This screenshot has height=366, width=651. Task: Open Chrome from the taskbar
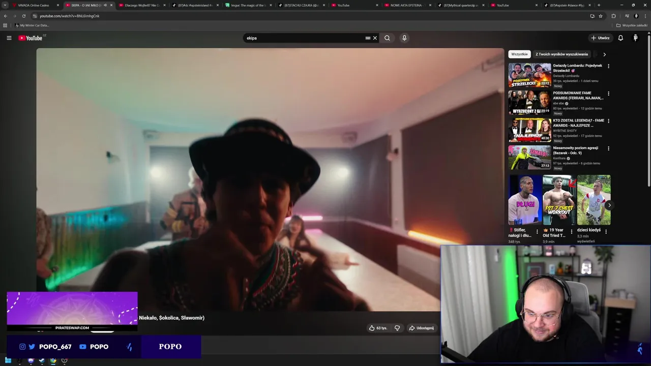pos(53,360)
